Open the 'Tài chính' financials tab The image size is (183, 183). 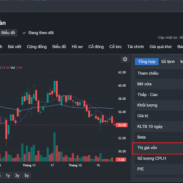[135, 47]
